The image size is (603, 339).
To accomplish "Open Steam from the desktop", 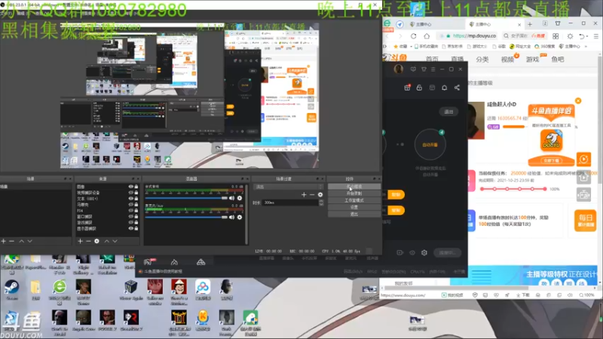I will tap(11, 290).
